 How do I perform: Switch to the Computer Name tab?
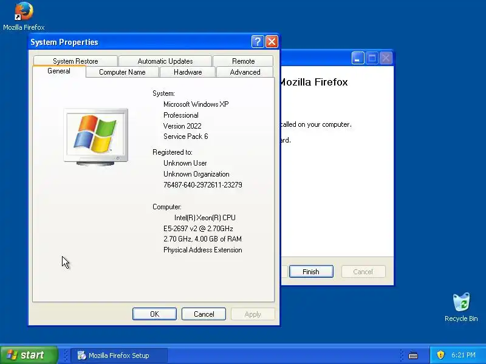point(122,72)
